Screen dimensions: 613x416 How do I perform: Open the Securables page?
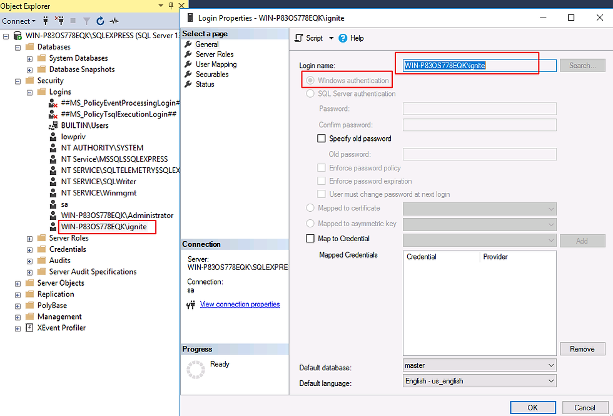(x=212, y=75)
